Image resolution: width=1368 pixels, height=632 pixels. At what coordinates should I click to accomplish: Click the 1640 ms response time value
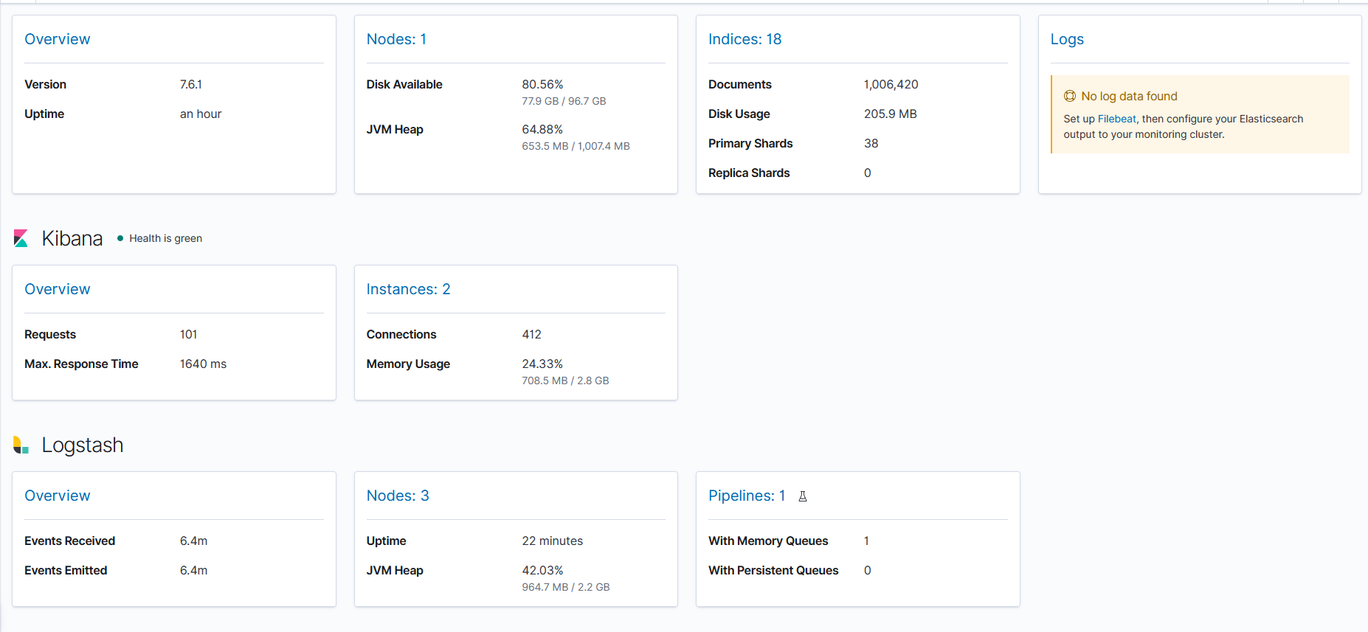tap(203, 364)
